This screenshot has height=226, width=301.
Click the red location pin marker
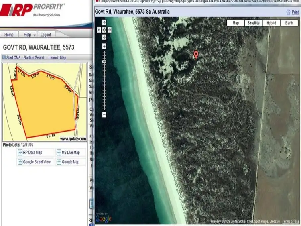tap(196, 55)
